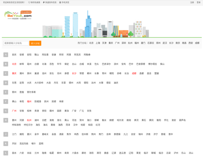The width and height of the screenshot is (203, 156).
Task: Select the 大连 city link
Action: tap(48, 83)
